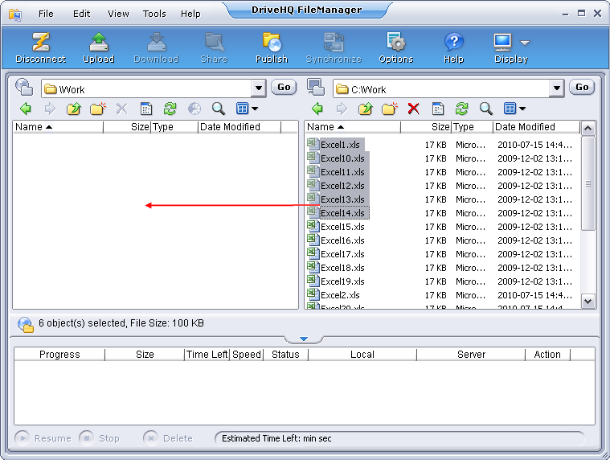
Task: Open the Options settings icon
Action: tap(395, 47)
